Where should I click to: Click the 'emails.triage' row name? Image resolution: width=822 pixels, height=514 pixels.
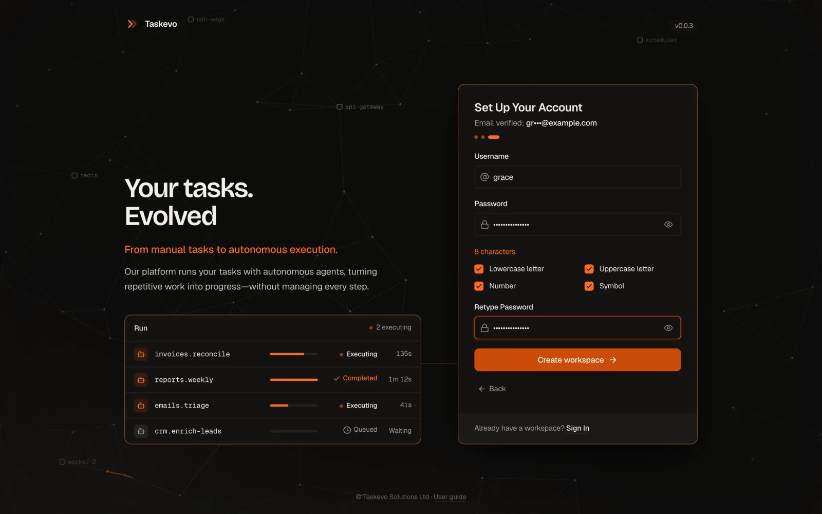[182, 406]
